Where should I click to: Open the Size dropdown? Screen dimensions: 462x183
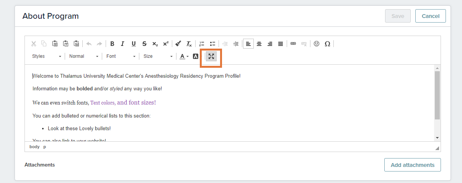pyautogui.click(x=158, y=56)
